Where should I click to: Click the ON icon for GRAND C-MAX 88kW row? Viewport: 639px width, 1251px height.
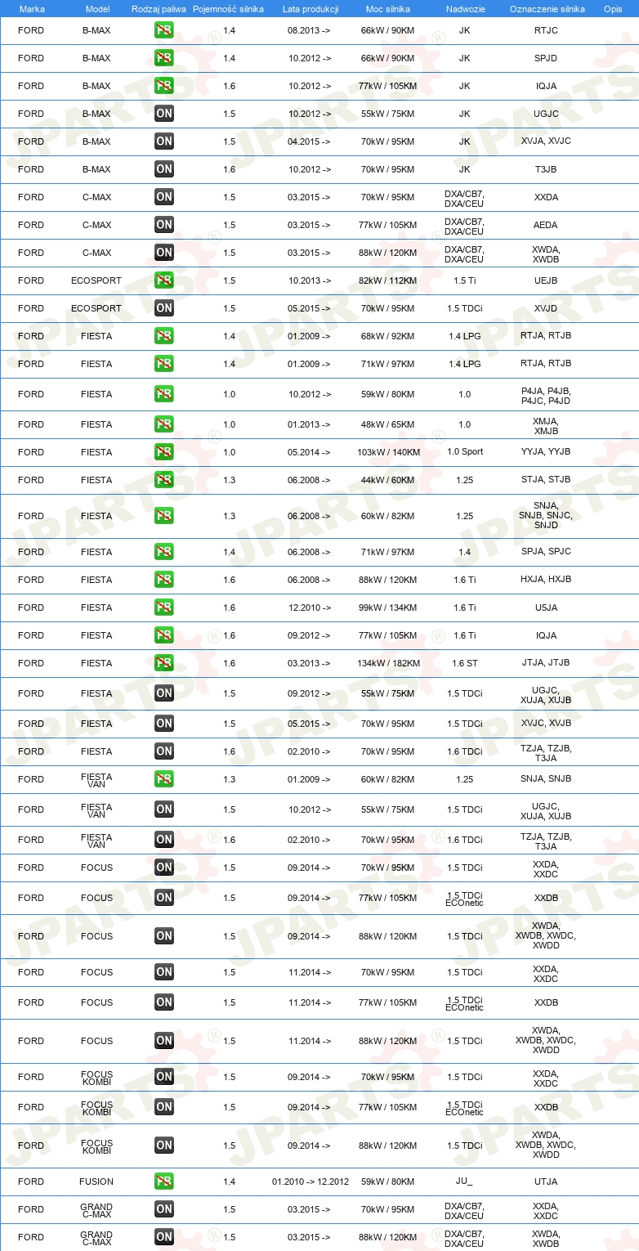point(164,1237)
